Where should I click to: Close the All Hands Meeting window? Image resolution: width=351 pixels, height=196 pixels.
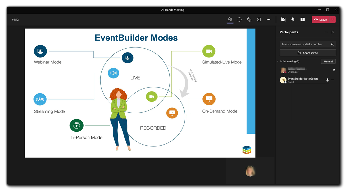point(336,10)
